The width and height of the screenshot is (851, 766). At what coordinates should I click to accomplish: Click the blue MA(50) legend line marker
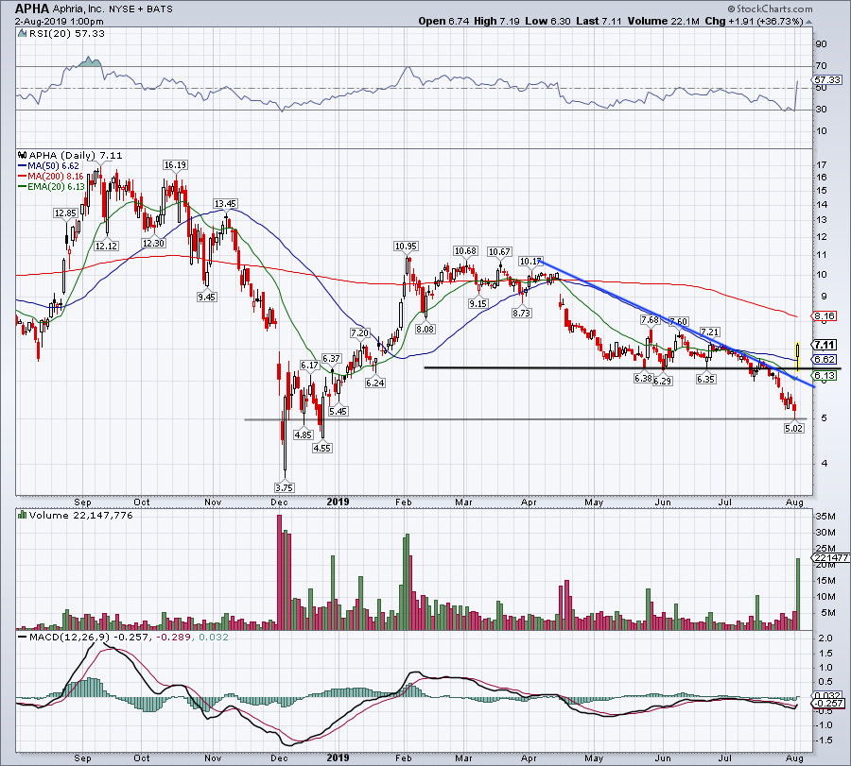(x=23, y=166)
